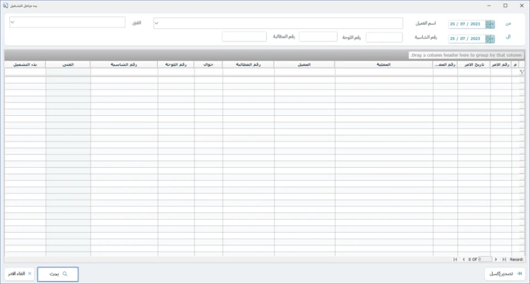The image size is (530, 284).
Task: Sort by grid رقم اللوحة column header
Action: tap(176, 65)
